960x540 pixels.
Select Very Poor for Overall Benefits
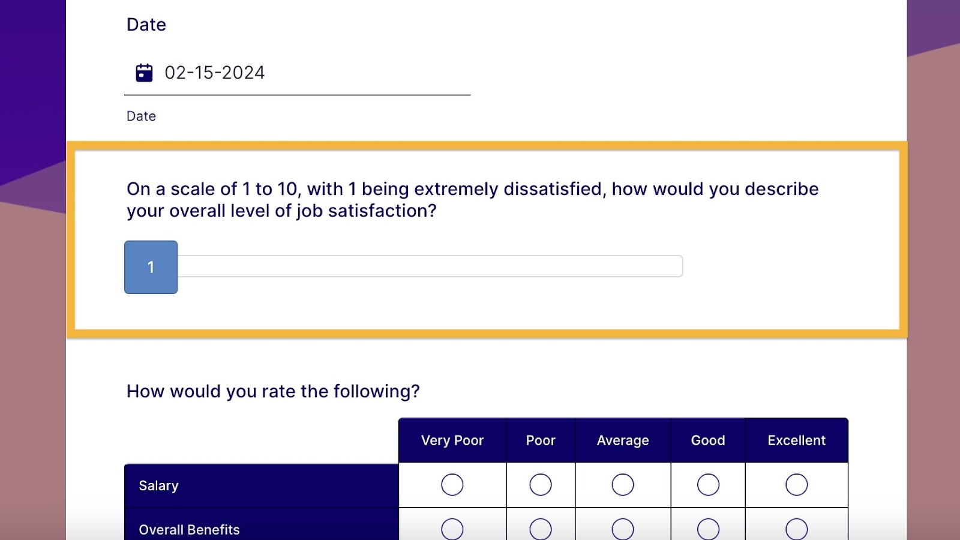(x=452, y=529)
